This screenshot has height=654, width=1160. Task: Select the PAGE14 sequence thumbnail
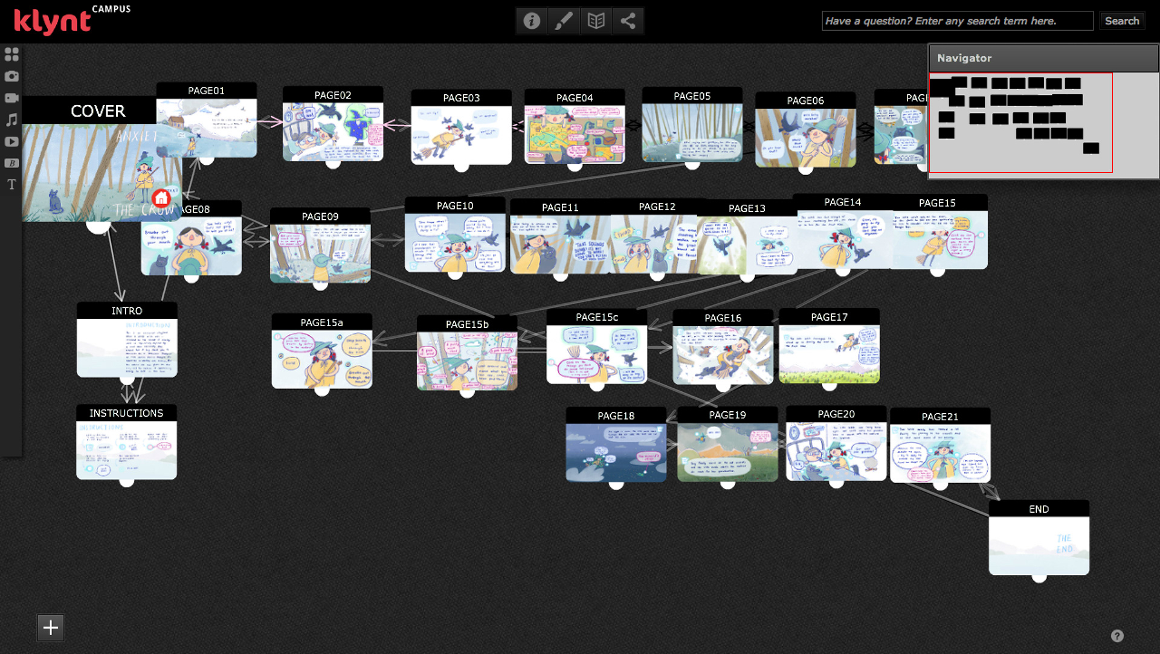[x=843, y=239]
